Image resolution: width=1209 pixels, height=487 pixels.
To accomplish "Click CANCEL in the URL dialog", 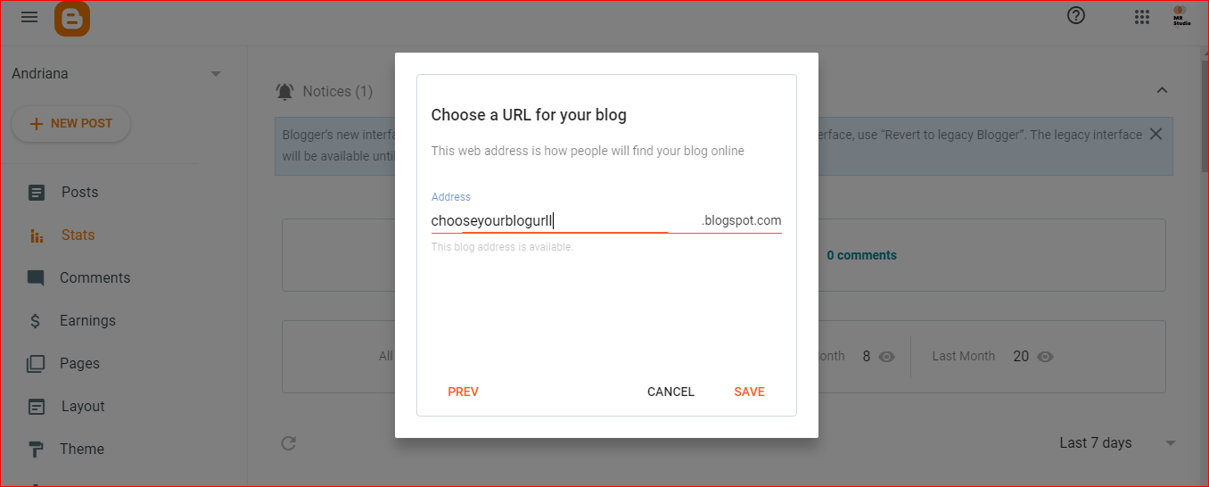I will click(670, 392).
